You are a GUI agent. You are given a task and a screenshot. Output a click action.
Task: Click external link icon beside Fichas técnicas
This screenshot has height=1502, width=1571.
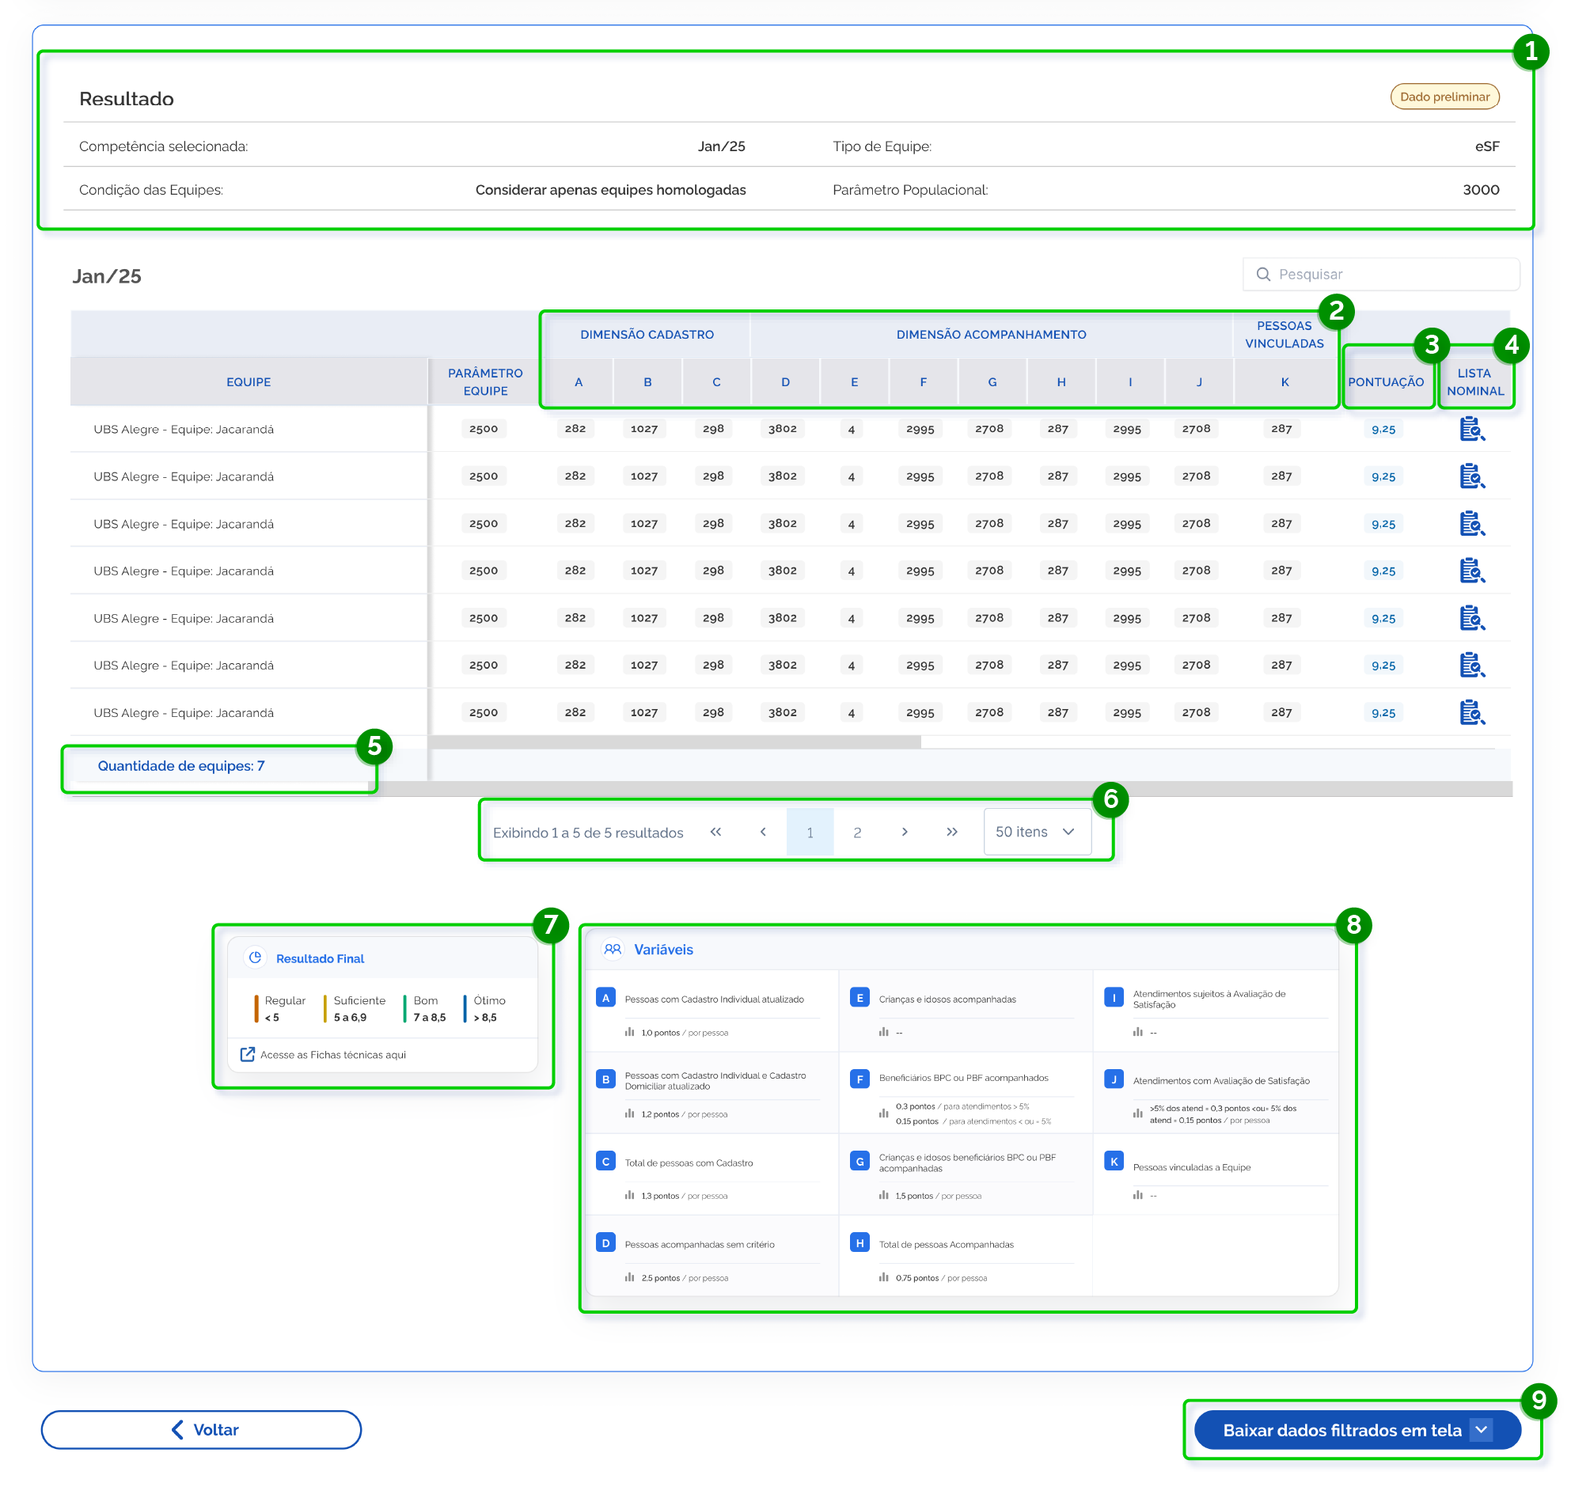tap(248, 1054)
